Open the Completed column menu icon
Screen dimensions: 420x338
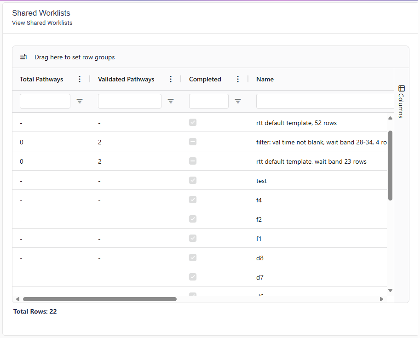[238, 79]
